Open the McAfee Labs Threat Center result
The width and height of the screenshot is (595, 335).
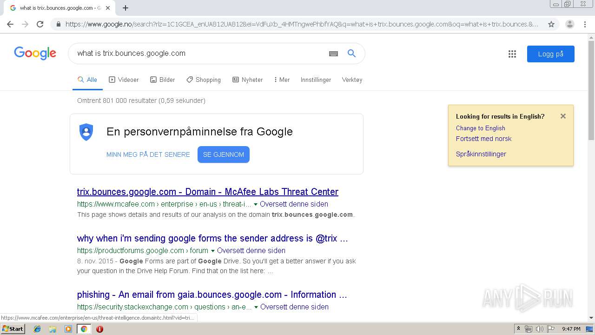pyautogui.click(x=208, y=192)
